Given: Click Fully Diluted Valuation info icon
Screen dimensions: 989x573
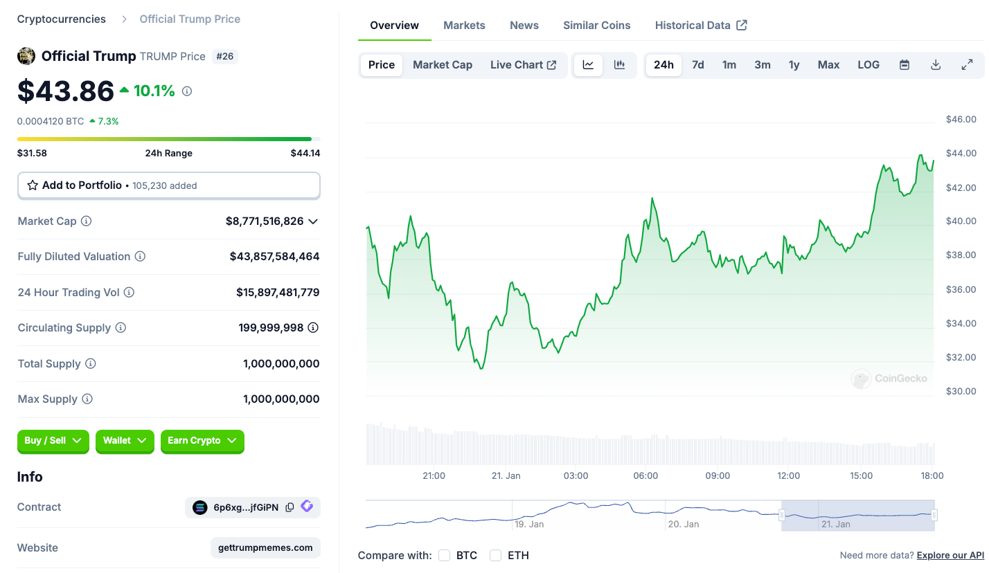Looking at the screenshot, I should click(140, 257).
